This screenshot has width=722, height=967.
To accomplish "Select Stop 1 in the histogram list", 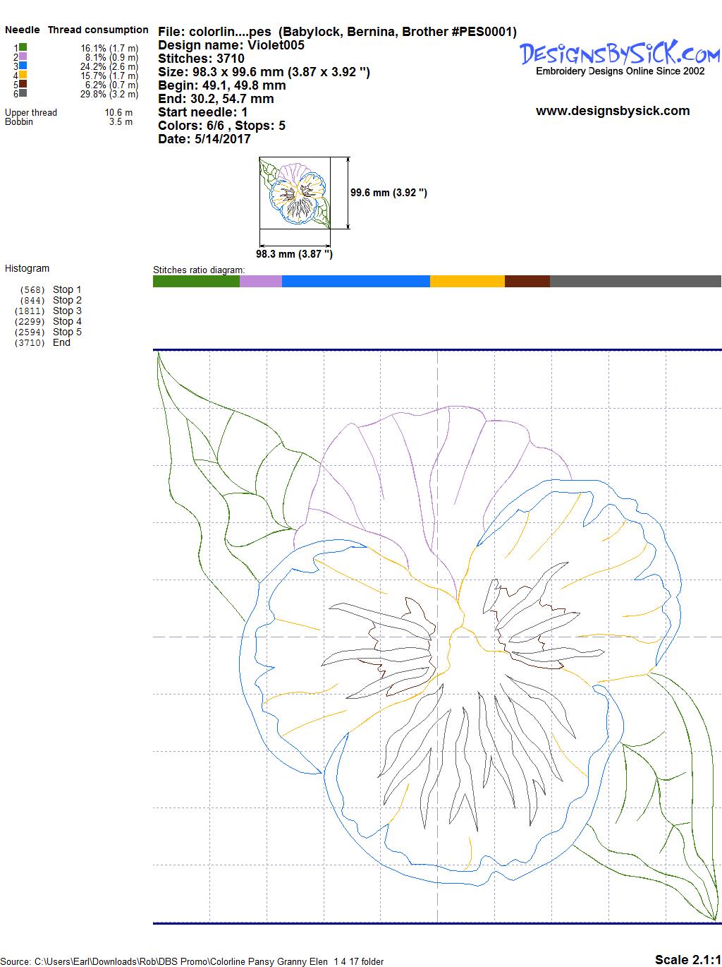I will tap(67, 289).
